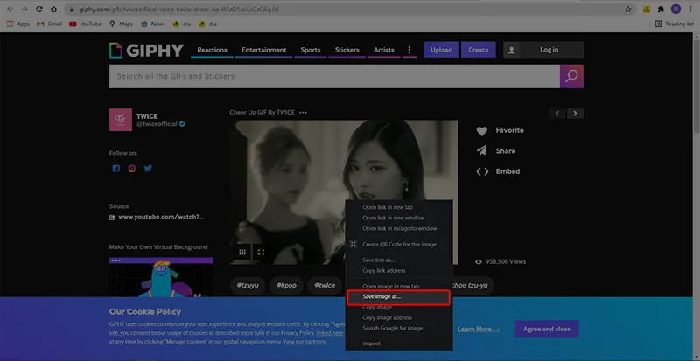Click Embed code option
Image resolution: width=700 pixels, height=361 pixels.
click(498, 171)
